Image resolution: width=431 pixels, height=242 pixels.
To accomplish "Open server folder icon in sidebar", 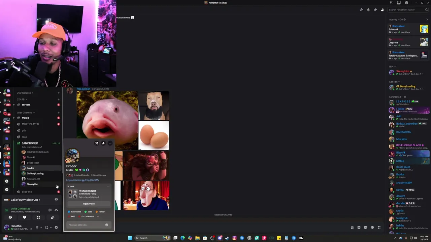I will 6,138.
